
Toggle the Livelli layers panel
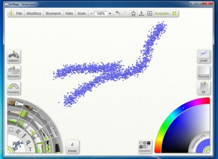tap(204, 56)
